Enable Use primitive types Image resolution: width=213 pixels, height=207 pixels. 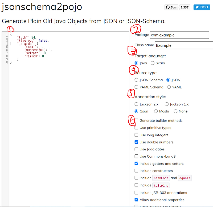pyautogui.click(x=136, y=128)
